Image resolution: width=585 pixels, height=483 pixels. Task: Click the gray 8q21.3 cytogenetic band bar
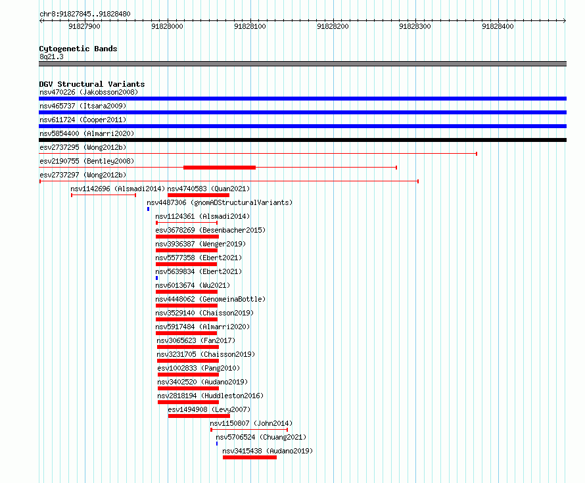coord(302,64)
